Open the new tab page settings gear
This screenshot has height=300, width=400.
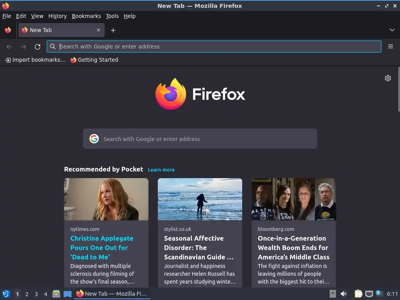pyautogui.click(x=388, y=78)
